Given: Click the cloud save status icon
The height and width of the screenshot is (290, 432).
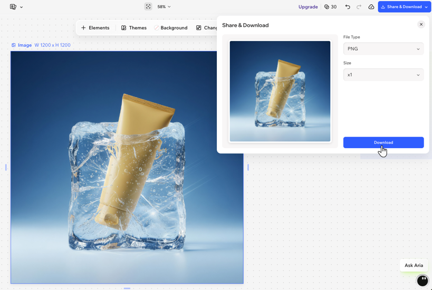Looking at the screenshot, I should pyautogui.click(x=371, y=7).
